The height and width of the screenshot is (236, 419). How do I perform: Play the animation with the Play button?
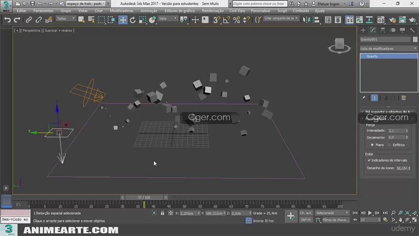[x=370, y=213]
